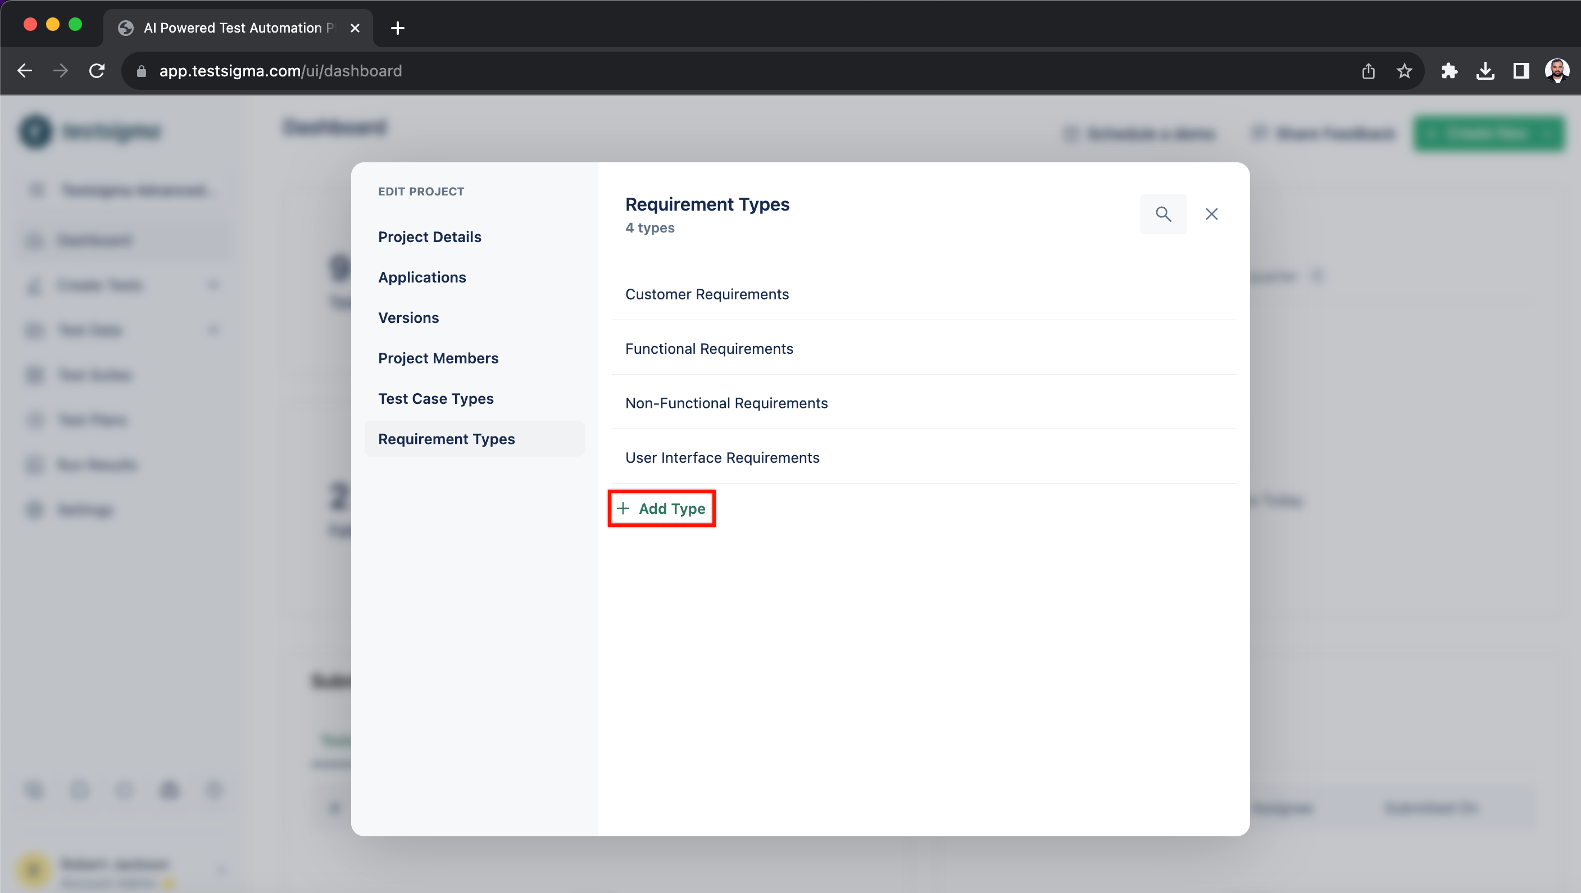
Task: Select Customer Requirements row
Action: 924,294
